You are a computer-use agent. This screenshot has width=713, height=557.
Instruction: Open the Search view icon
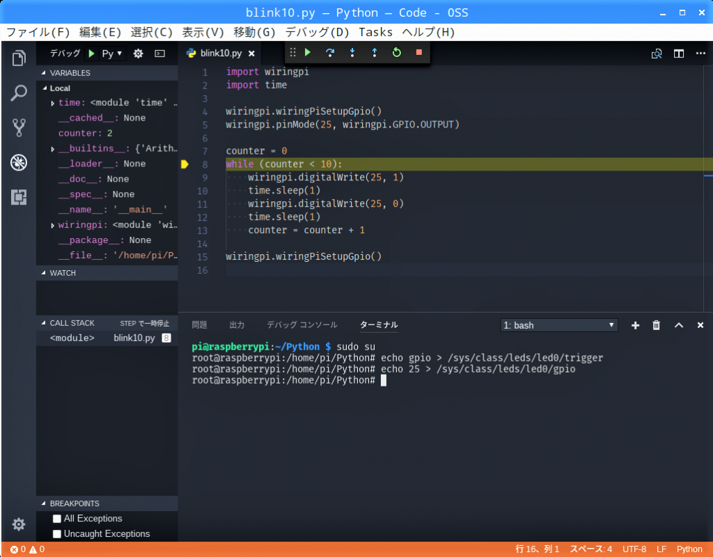(19, 93)
